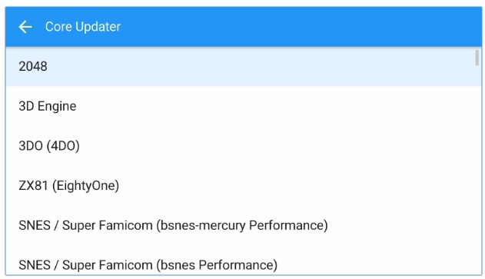Click the scrollbar track below the thumb

tap(477, 170)
